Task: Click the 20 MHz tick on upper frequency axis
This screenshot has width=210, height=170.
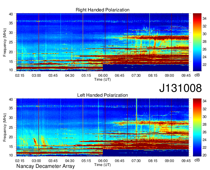Action: pos(11,52)
